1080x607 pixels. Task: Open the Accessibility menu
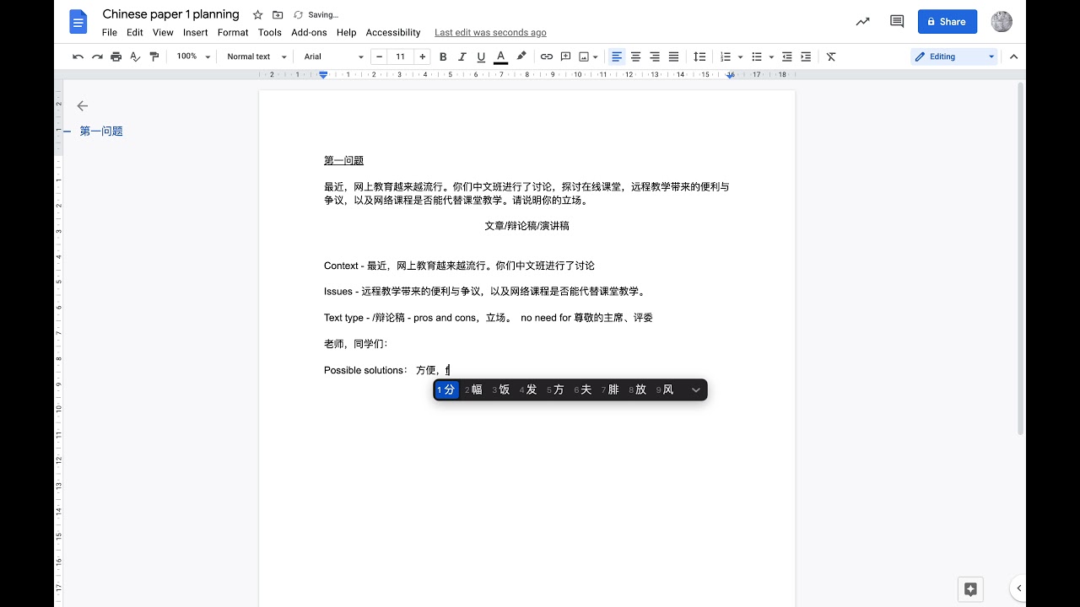[x=393, y=33]
